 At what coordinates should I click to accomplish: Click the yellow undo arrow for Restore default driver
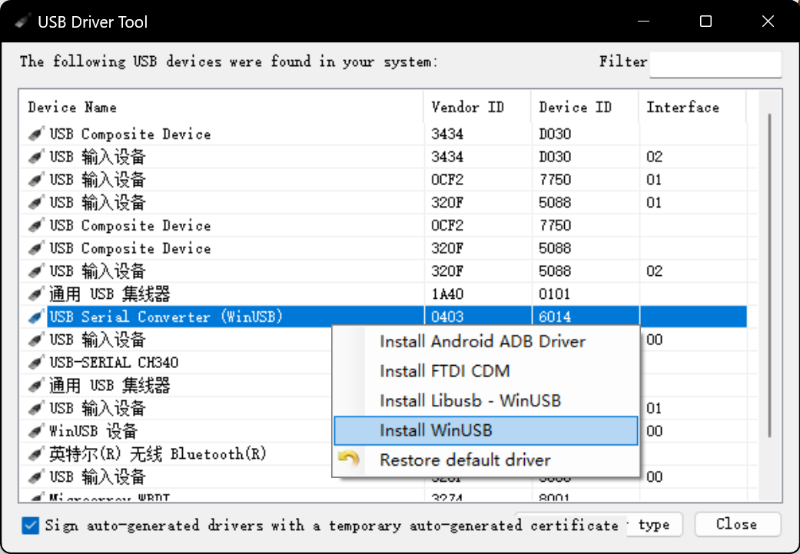click(x=349, y=460)
